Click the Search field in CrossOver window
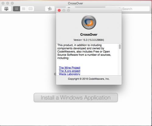 127,9
